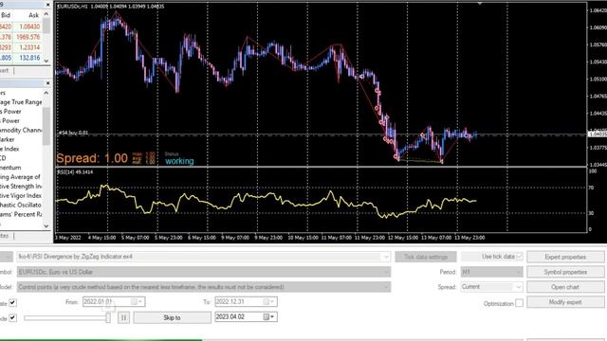
Task: Adjust the visual mode speed slider handle
Action: (108, 318)
